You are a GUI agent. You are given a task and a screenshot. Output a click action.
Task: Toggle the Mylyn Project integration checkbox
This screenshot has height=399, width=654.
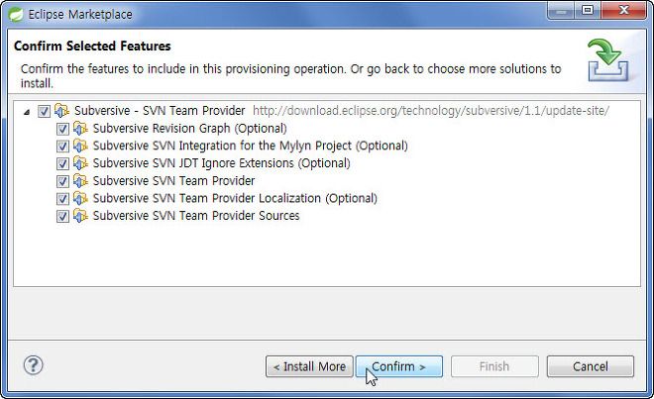tap(62, 147)
